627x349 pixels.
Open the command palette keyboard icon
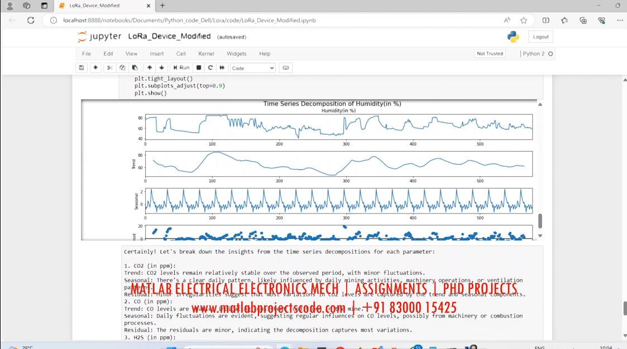[286, 67]
